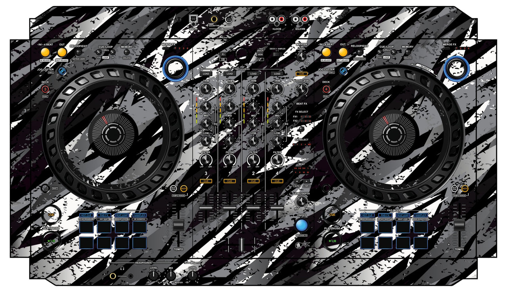Open the VIEW control near TAG TRACK
Viewport: 507px width, 292px height.
pyautogui.click(x=260, y=55)
